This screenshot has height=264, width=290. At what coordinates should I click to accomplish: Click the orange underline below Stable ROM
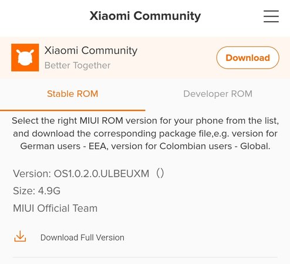pyautogui.click(x=73, y=110)
